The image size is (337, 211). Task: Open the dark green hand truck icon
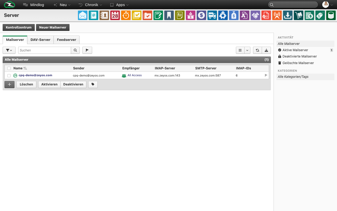click(299, 15)
